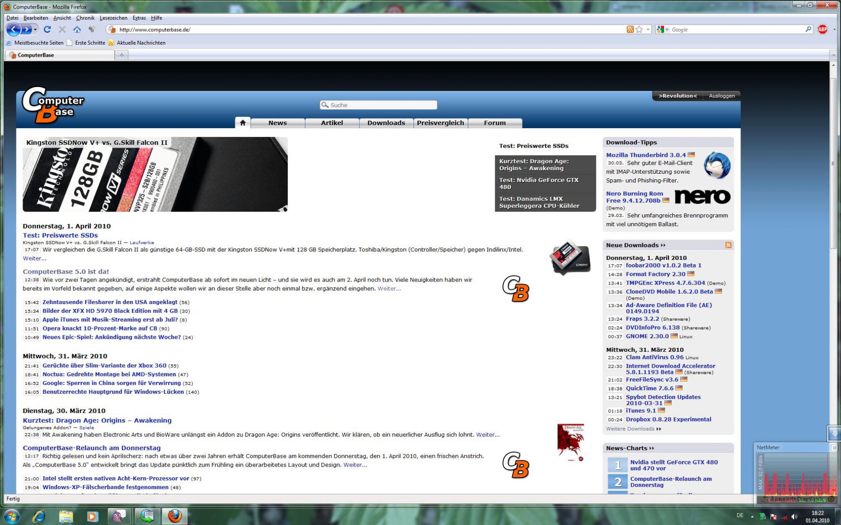Screen dimensions: 841x525
Task: Switch to the Downloads tab
Action: (x=386, y=123)
